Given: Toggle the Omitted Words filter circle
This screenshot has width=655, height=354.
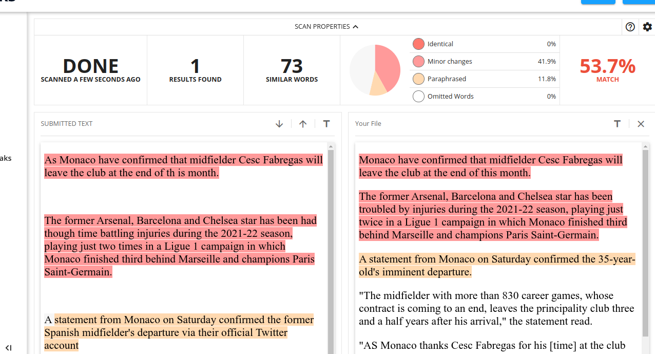Looking at the screenshot, I should click(x=418, y=97).
